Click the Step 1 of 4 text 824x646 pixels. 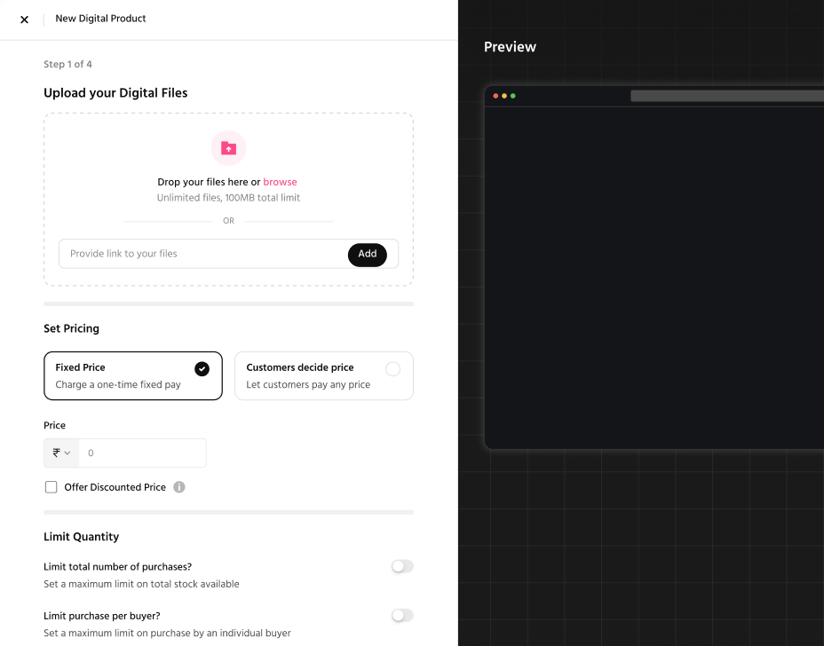pyautogui.click(x=67, y=64)
